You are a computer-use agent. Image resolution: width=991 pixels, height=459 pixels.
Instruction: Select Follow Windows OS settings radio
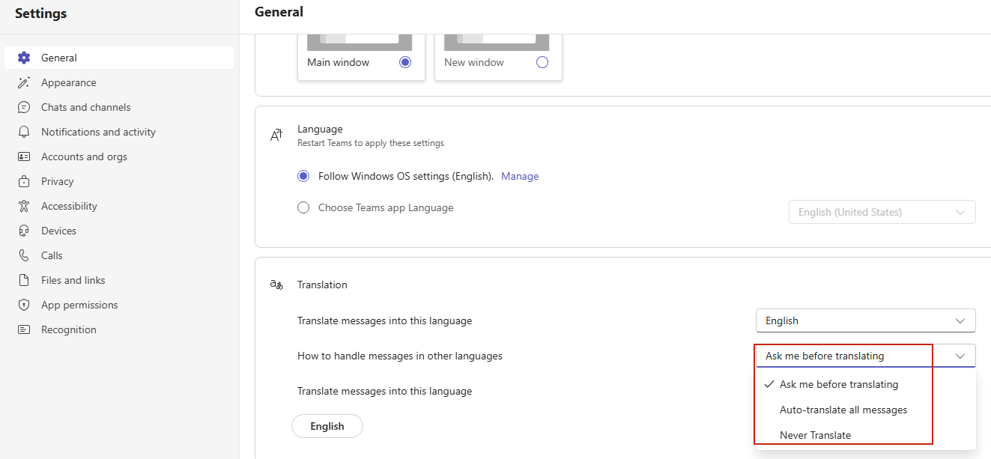click(x=303, y=176)
